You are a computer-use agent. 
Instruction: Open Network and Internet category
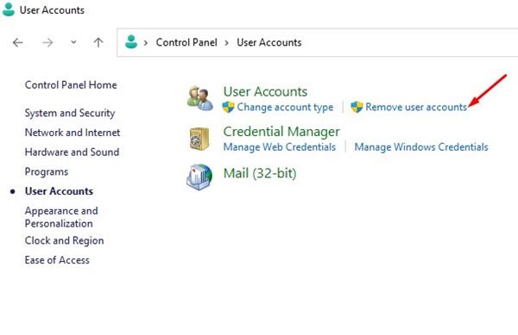click(x=73, y=133)
